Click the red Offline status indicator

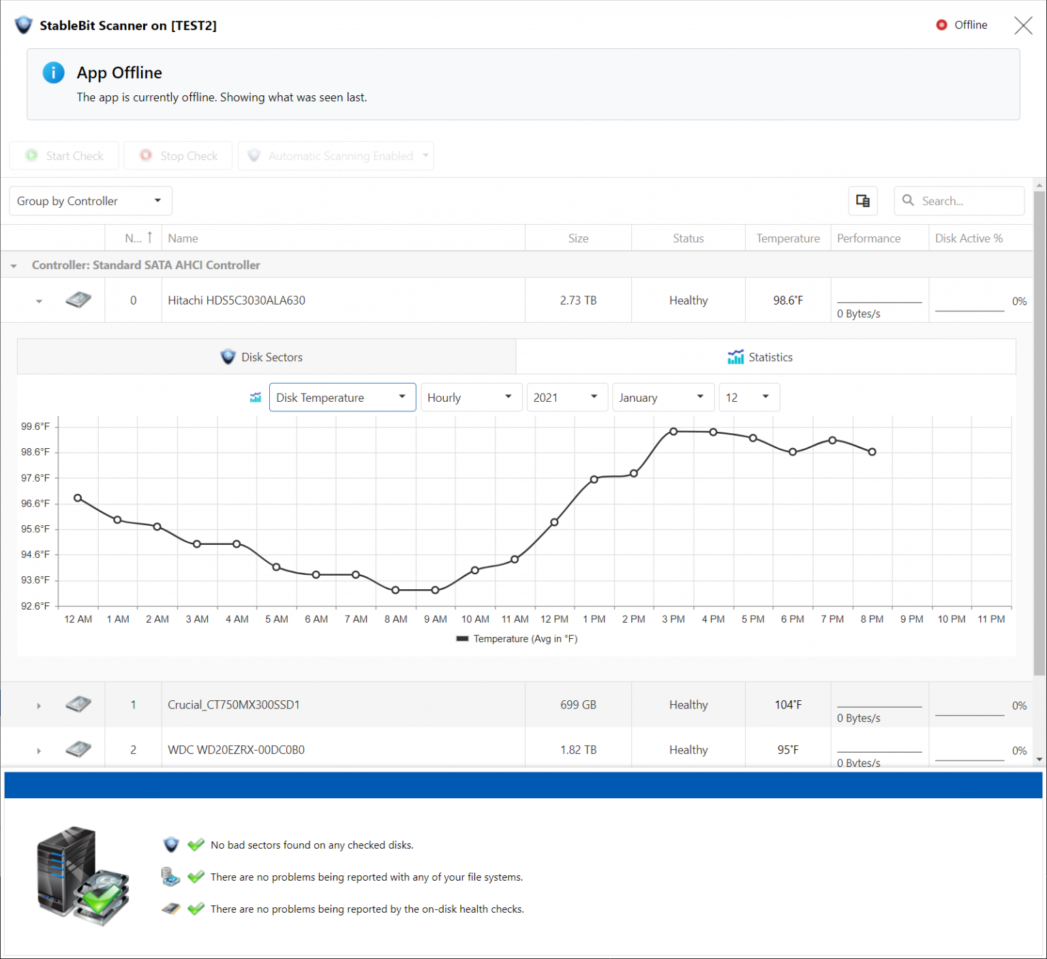pos(942,25)
